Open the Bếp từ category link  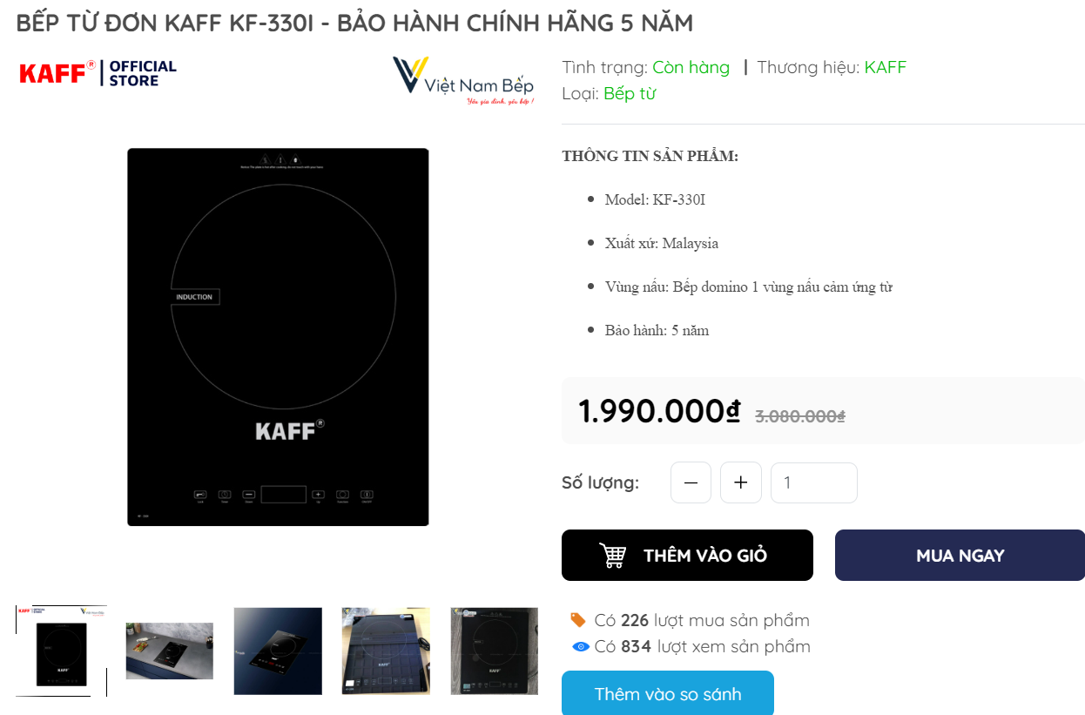click(x=629, y=93)
